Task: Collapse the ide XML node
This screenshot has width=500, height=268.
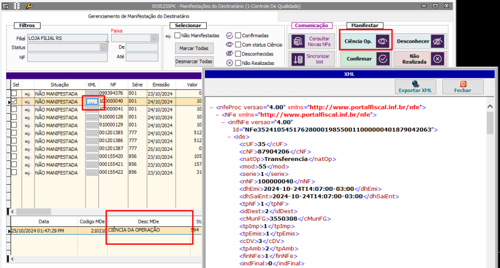Action: (229, 137)
